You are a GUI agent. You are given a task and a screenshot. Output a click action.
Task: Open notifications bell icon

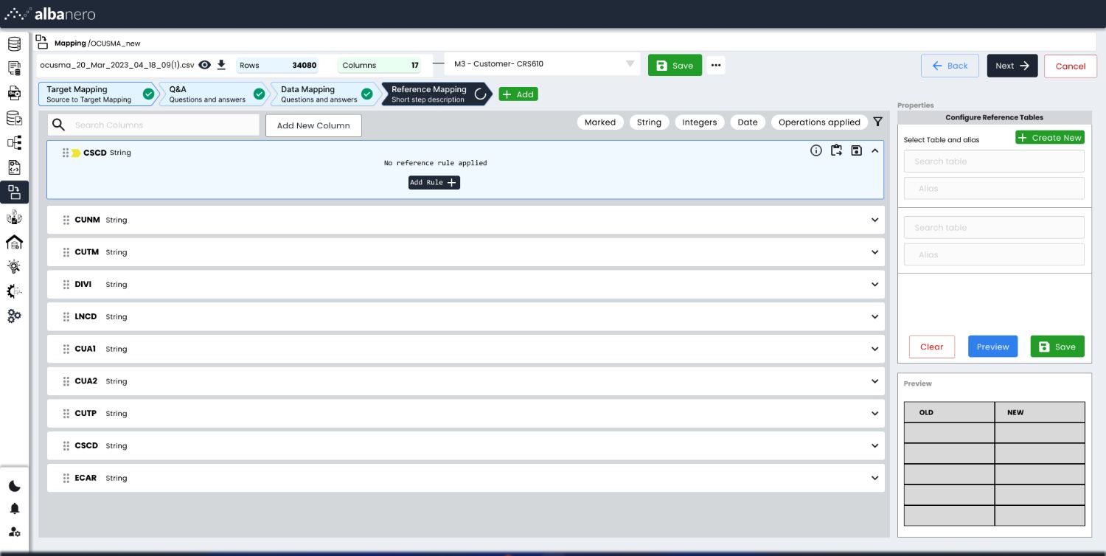click(14, 509)
